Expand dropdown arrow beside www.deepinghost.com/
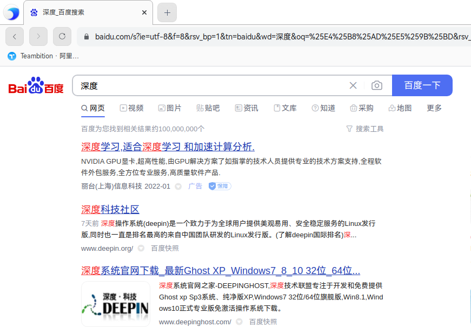This screenshot has height=327, width=471. tap(239, 322)
